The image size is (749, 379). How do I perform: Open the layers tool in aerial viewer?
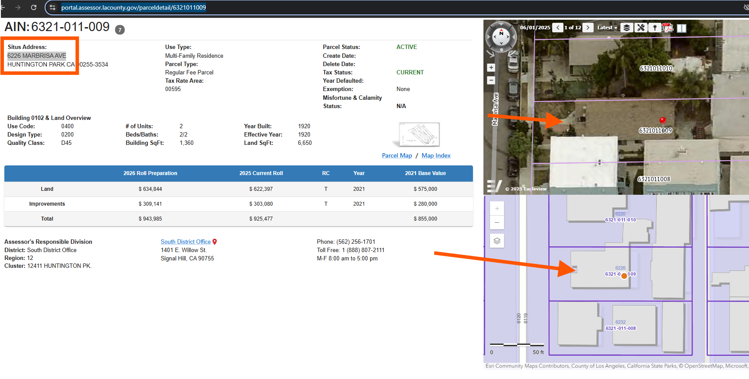tap(626, 28)
